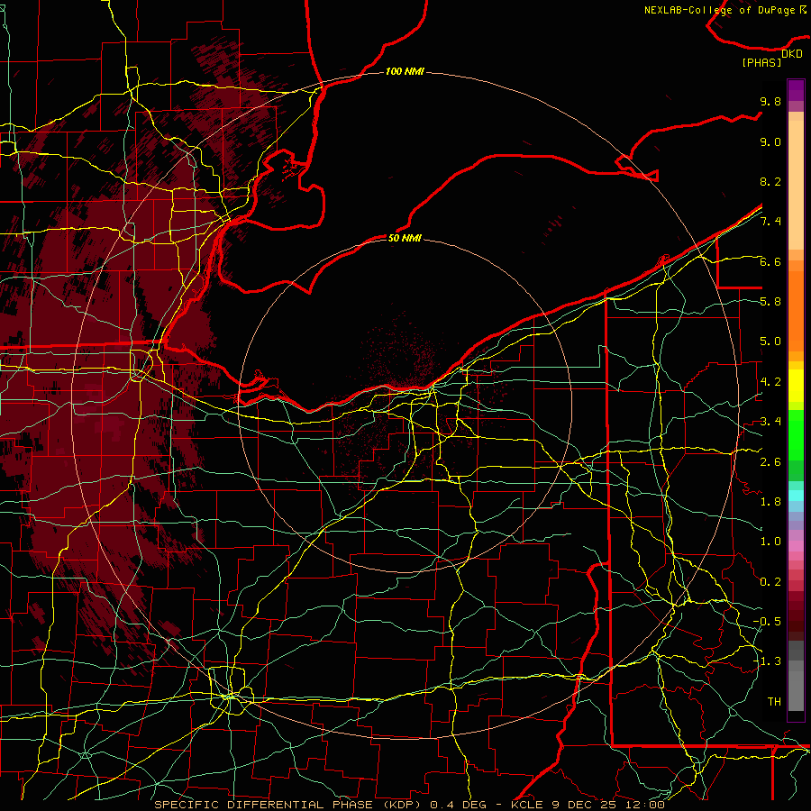Click the TH threshold label
Image resolution: width=811 pixels, height=811 pixels.
pos(774,702)
